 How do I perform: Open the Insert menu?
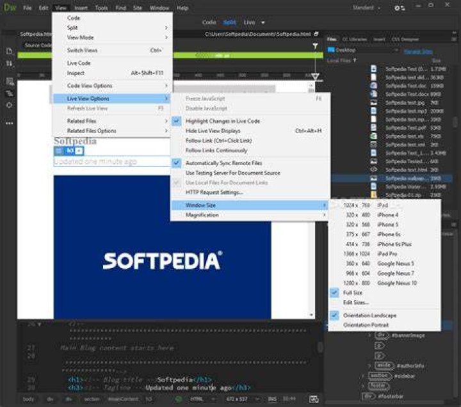(81, 8)
